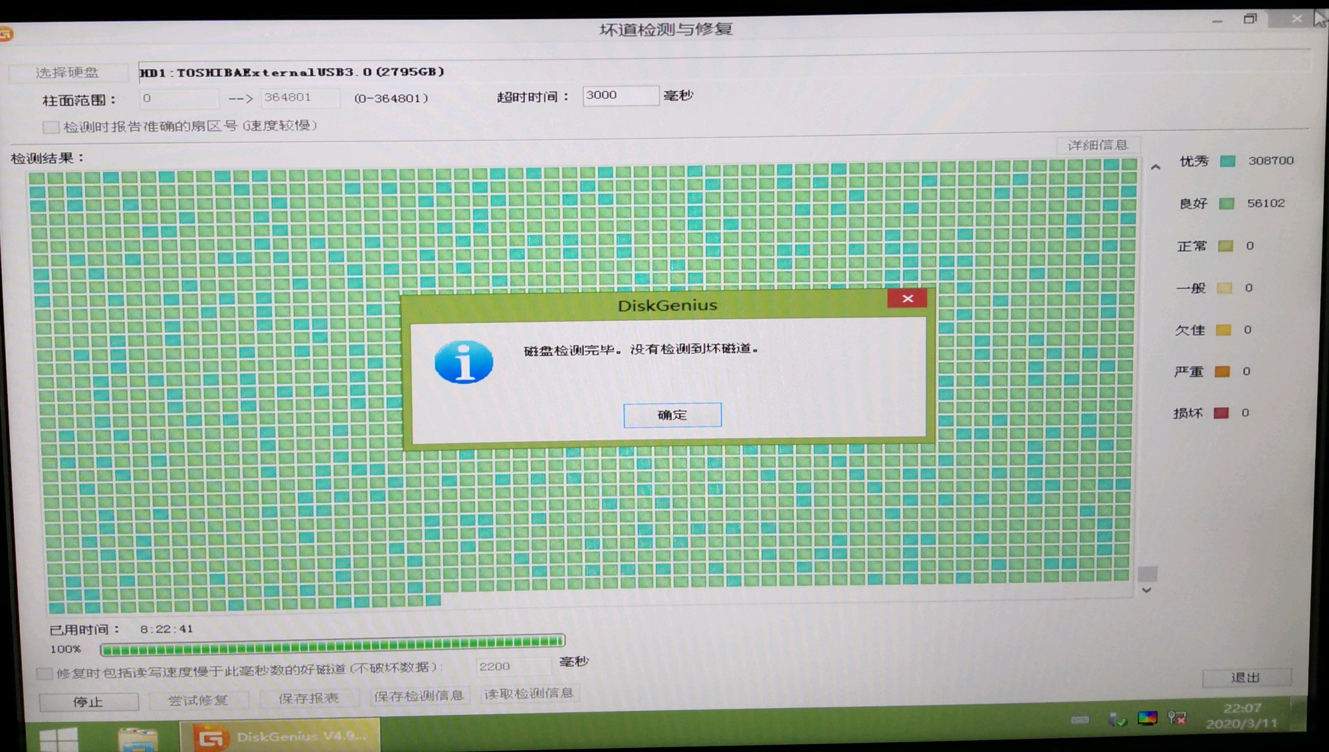Viewport: 1329px width, 752px height.
Task: Click the scroll-up arrow of the result grid
Action: point(1156,167)
